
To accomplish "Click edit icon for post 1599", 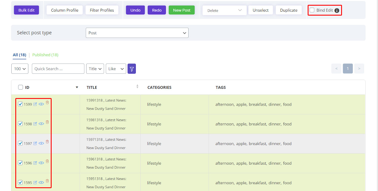I will pos(35,104).
